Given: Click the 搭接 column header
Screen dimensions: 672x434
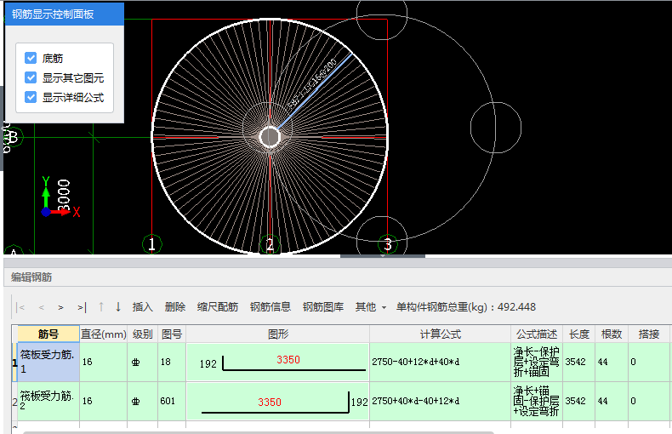Looking at the screenshot, I should pyautogui.click(x=649, y=334).
